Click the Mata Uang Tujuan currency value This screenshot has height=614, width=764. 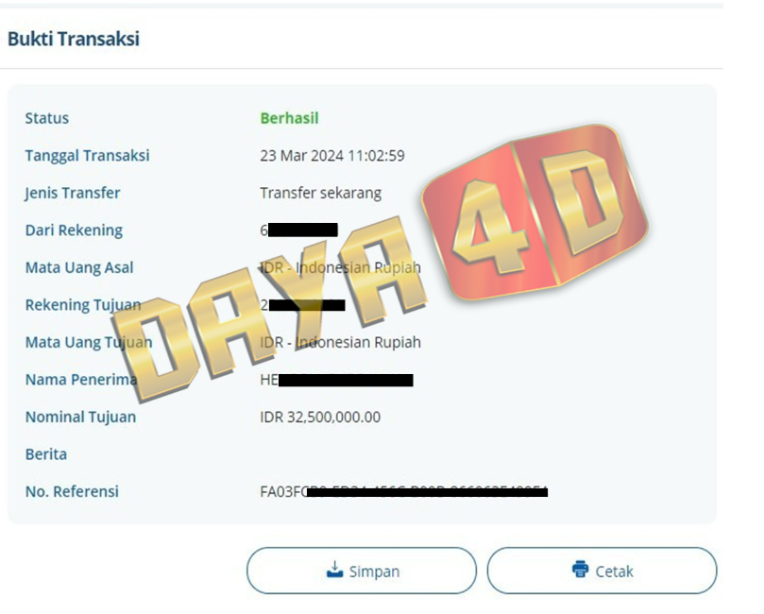coord(340,343)
